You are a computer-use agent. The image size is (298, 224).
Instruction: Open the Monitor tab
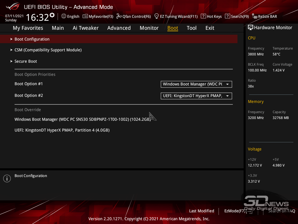149,28
